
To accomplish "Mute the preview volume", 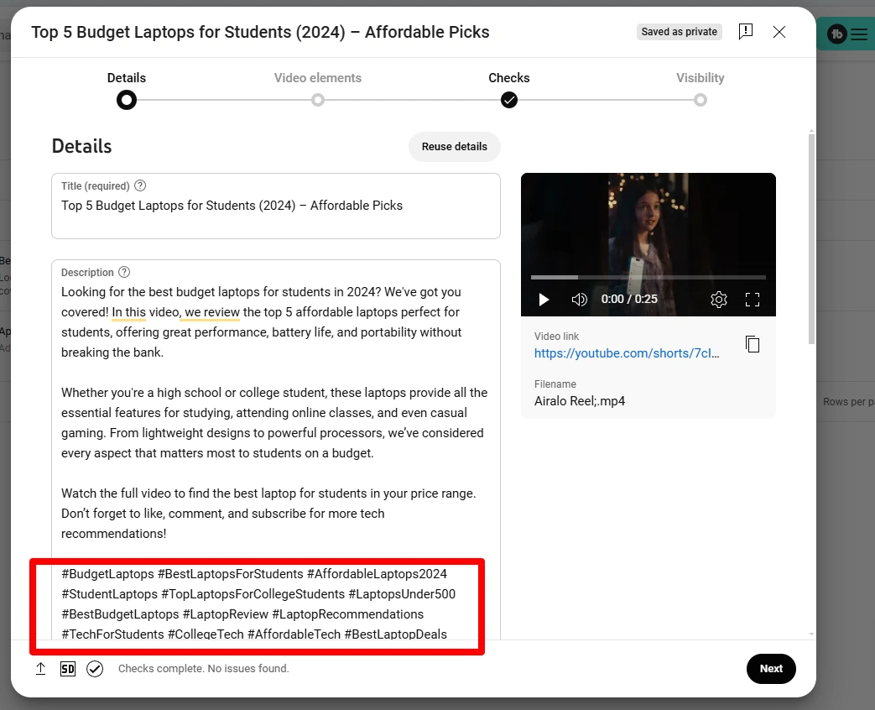I will 579,300.
